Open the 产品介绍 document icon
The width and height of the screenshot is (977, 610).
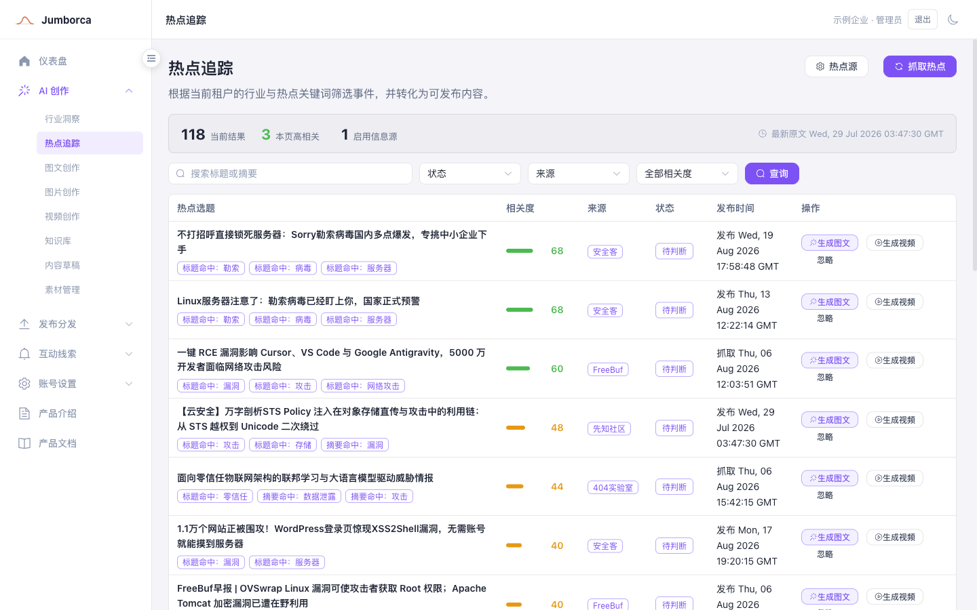[24, 413]
